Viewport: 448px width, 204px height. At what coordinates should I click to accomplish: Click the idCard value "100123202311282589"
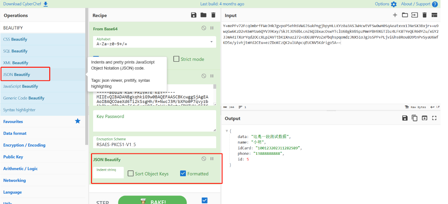pos(279,148)
